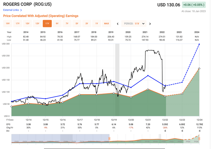Click the FY20 segment in navigator strip
This screenshot has width=212, height=149.
tap(163, 142)
